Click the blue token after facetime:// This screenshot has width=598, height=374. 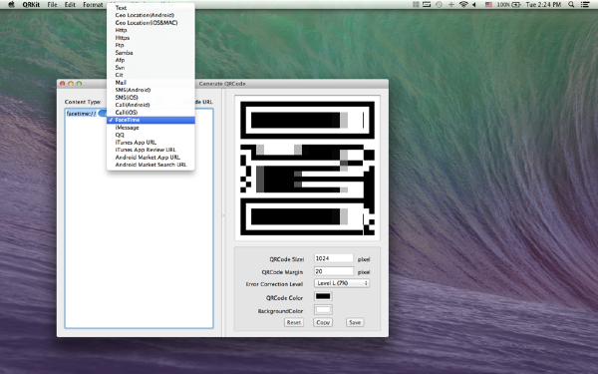tap(103, 114)
